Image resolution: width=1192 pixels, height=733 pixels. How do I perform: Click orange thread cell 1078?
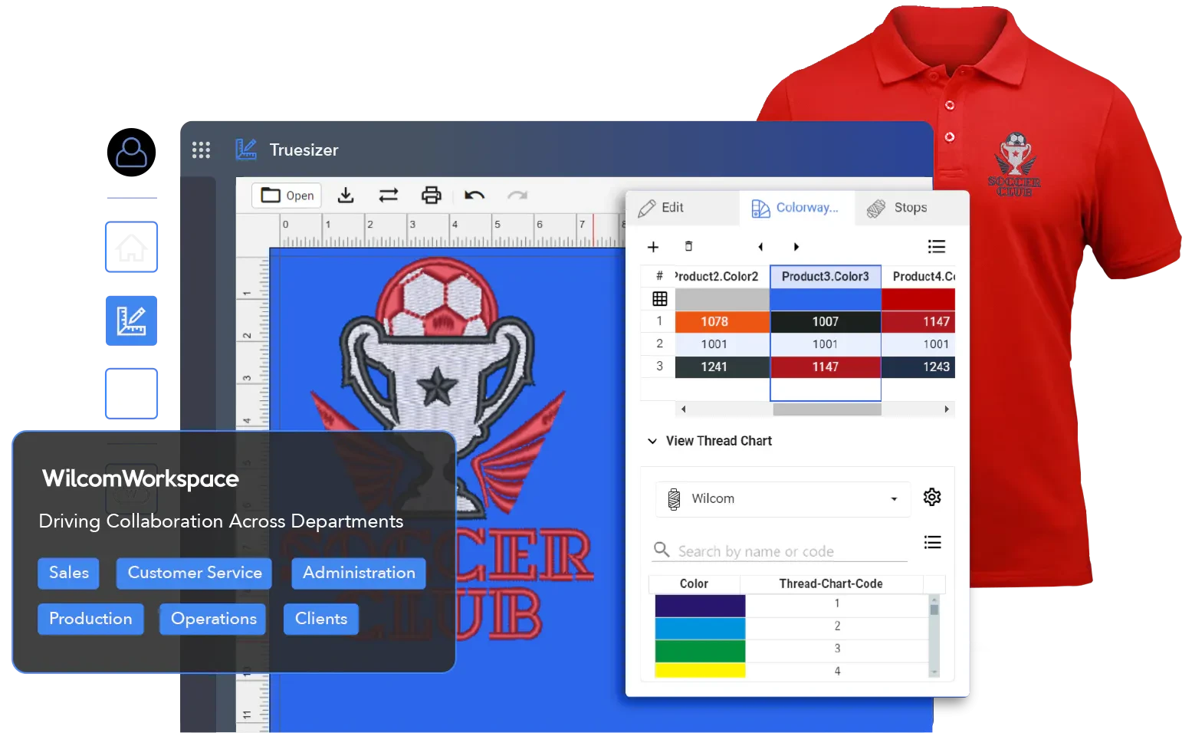point(722,321)
